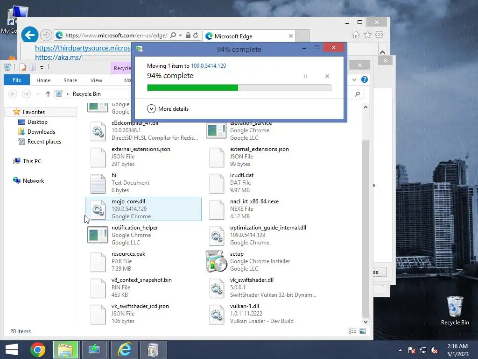478x359 pixels.
Task: Select the mojo_core.dll file
Action: (143, 209)
